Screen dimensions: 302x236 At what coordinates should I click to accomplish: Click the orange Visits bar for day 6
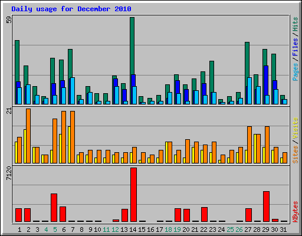coord(64,137)
